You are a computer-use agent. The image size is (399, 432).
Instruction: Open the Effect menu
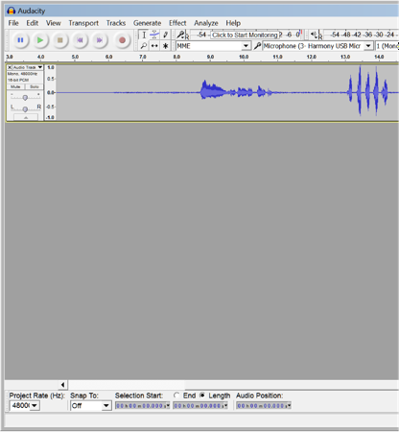click(x=177, y=23)
